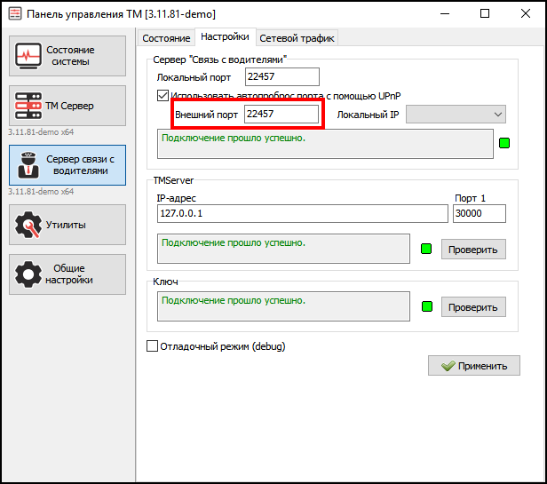Click the Применить button
This screenshot has height=484, width=547.
tap(474, 366)
